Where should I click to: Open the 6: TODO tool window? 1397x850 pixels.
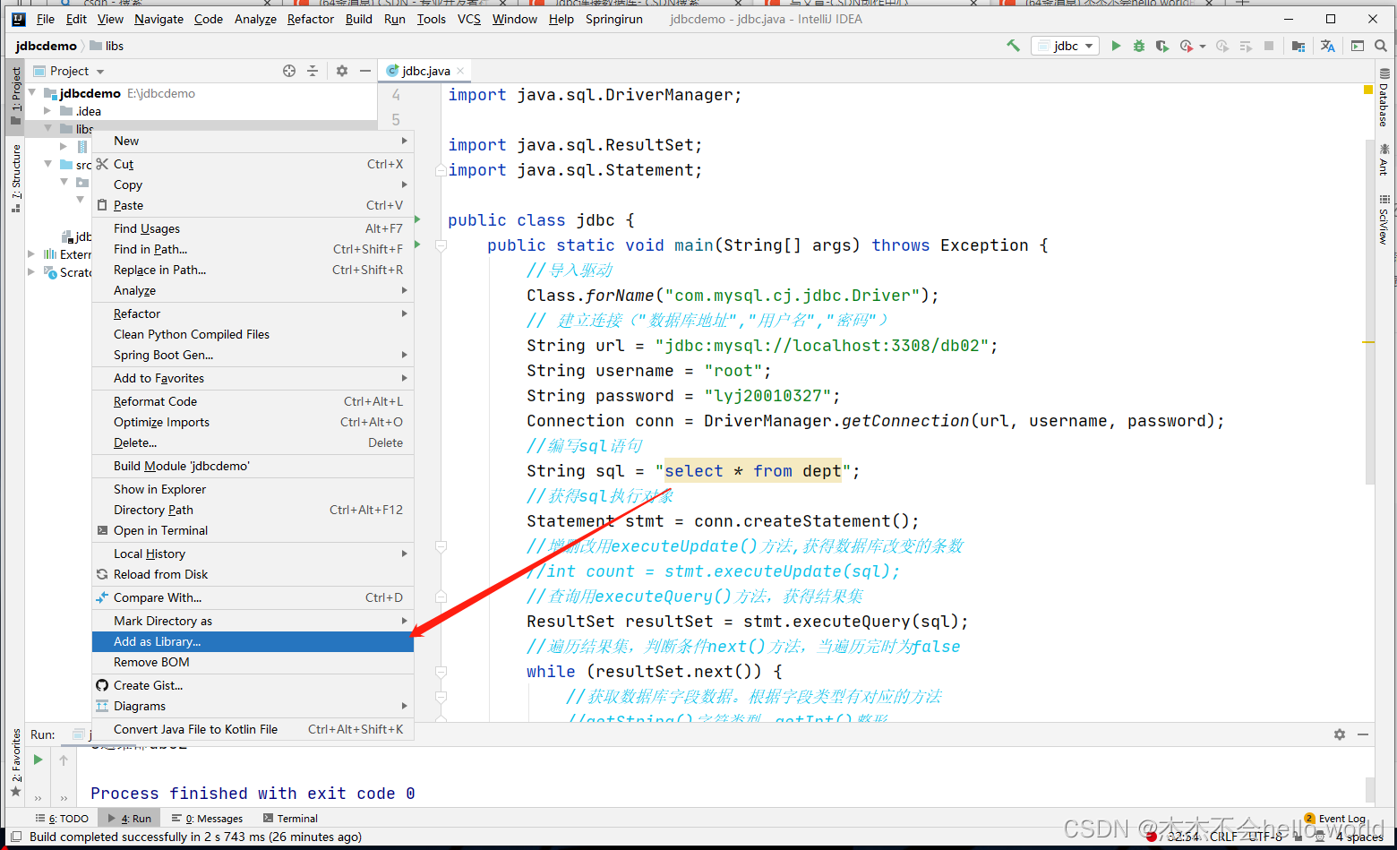click(63, 819)
